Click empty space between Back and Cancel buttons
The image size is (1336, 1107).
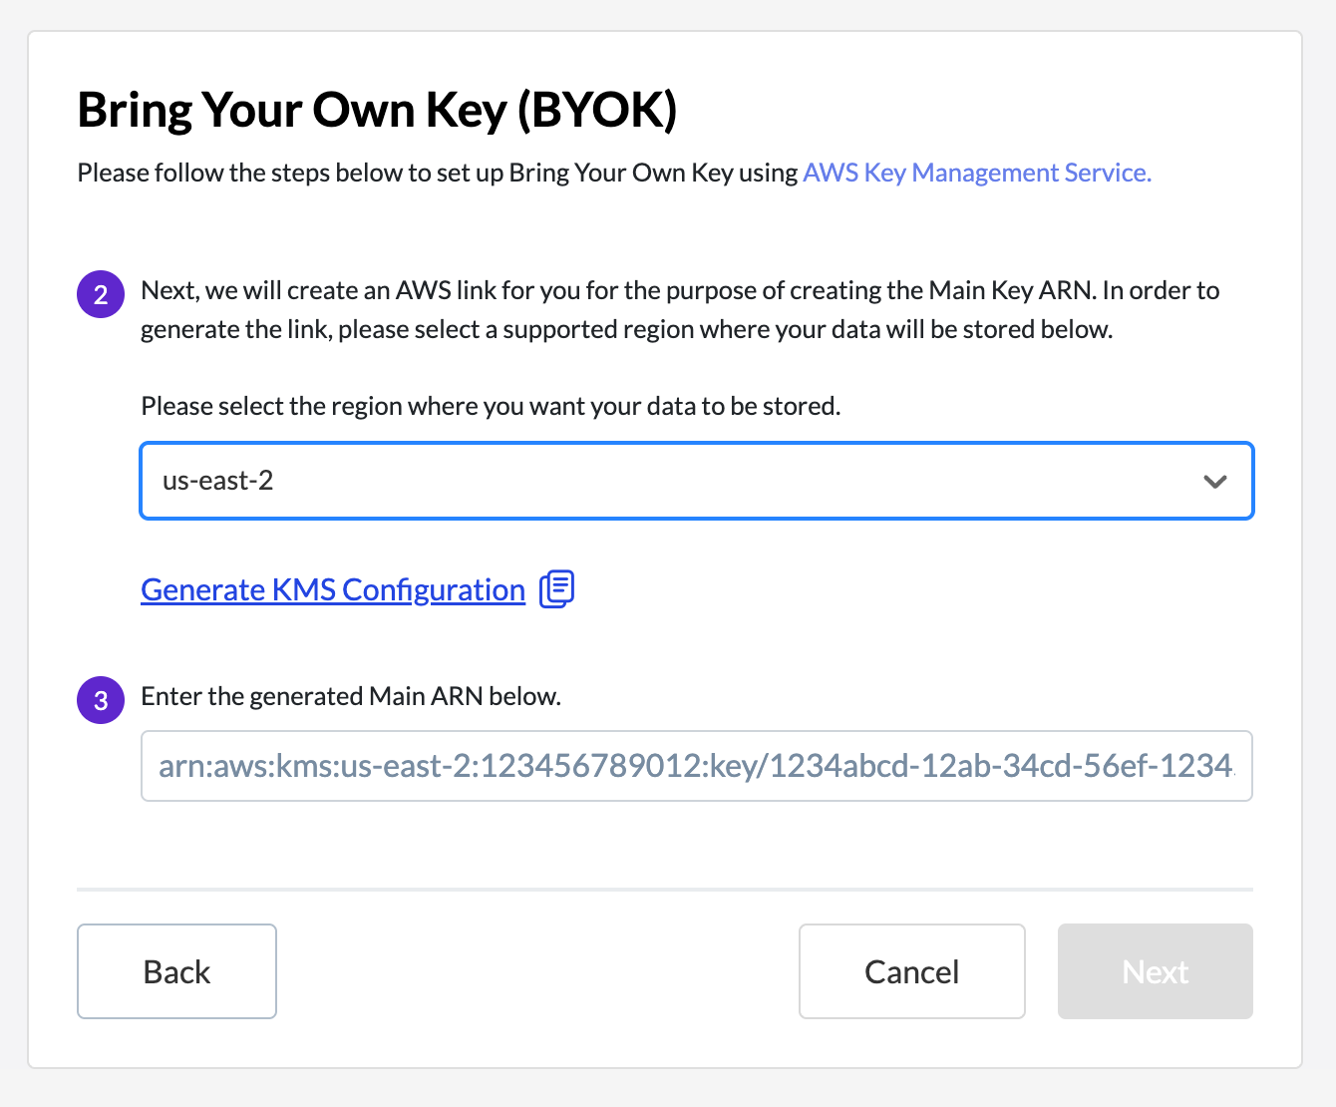click(536, 971)
